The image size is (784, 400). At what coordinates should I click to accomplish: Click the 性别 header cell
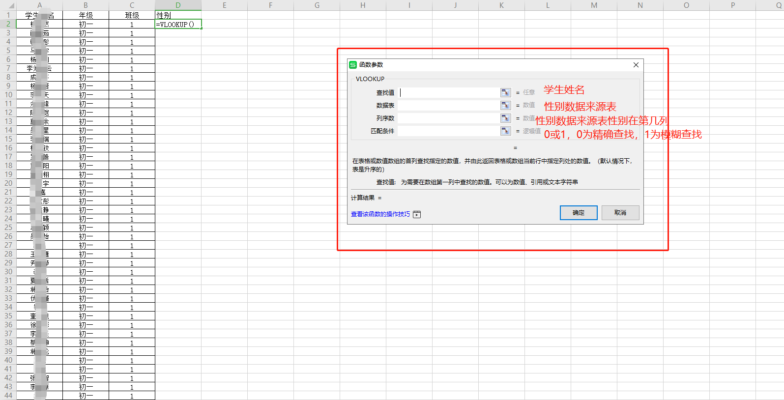[178, 15]
